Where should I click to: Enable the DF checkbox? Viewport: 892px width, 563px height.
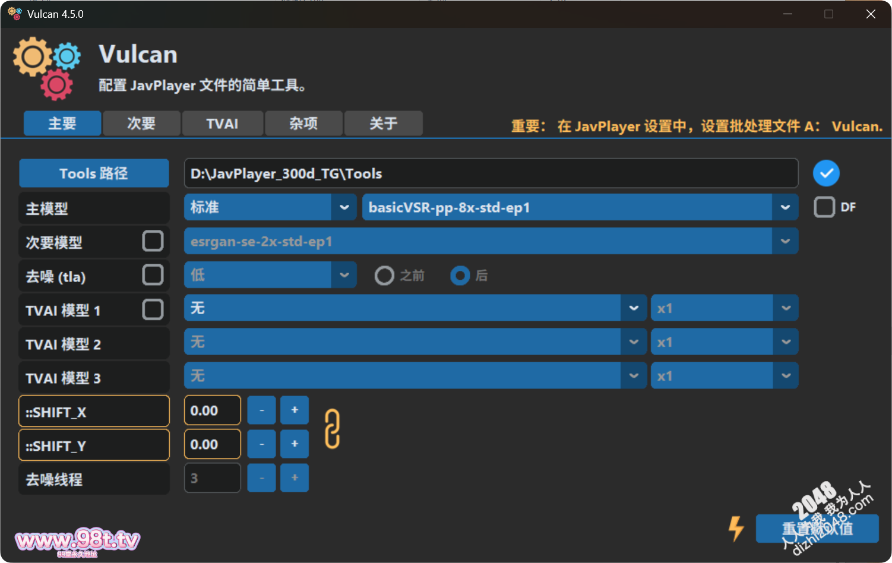(x=824, y=207)
